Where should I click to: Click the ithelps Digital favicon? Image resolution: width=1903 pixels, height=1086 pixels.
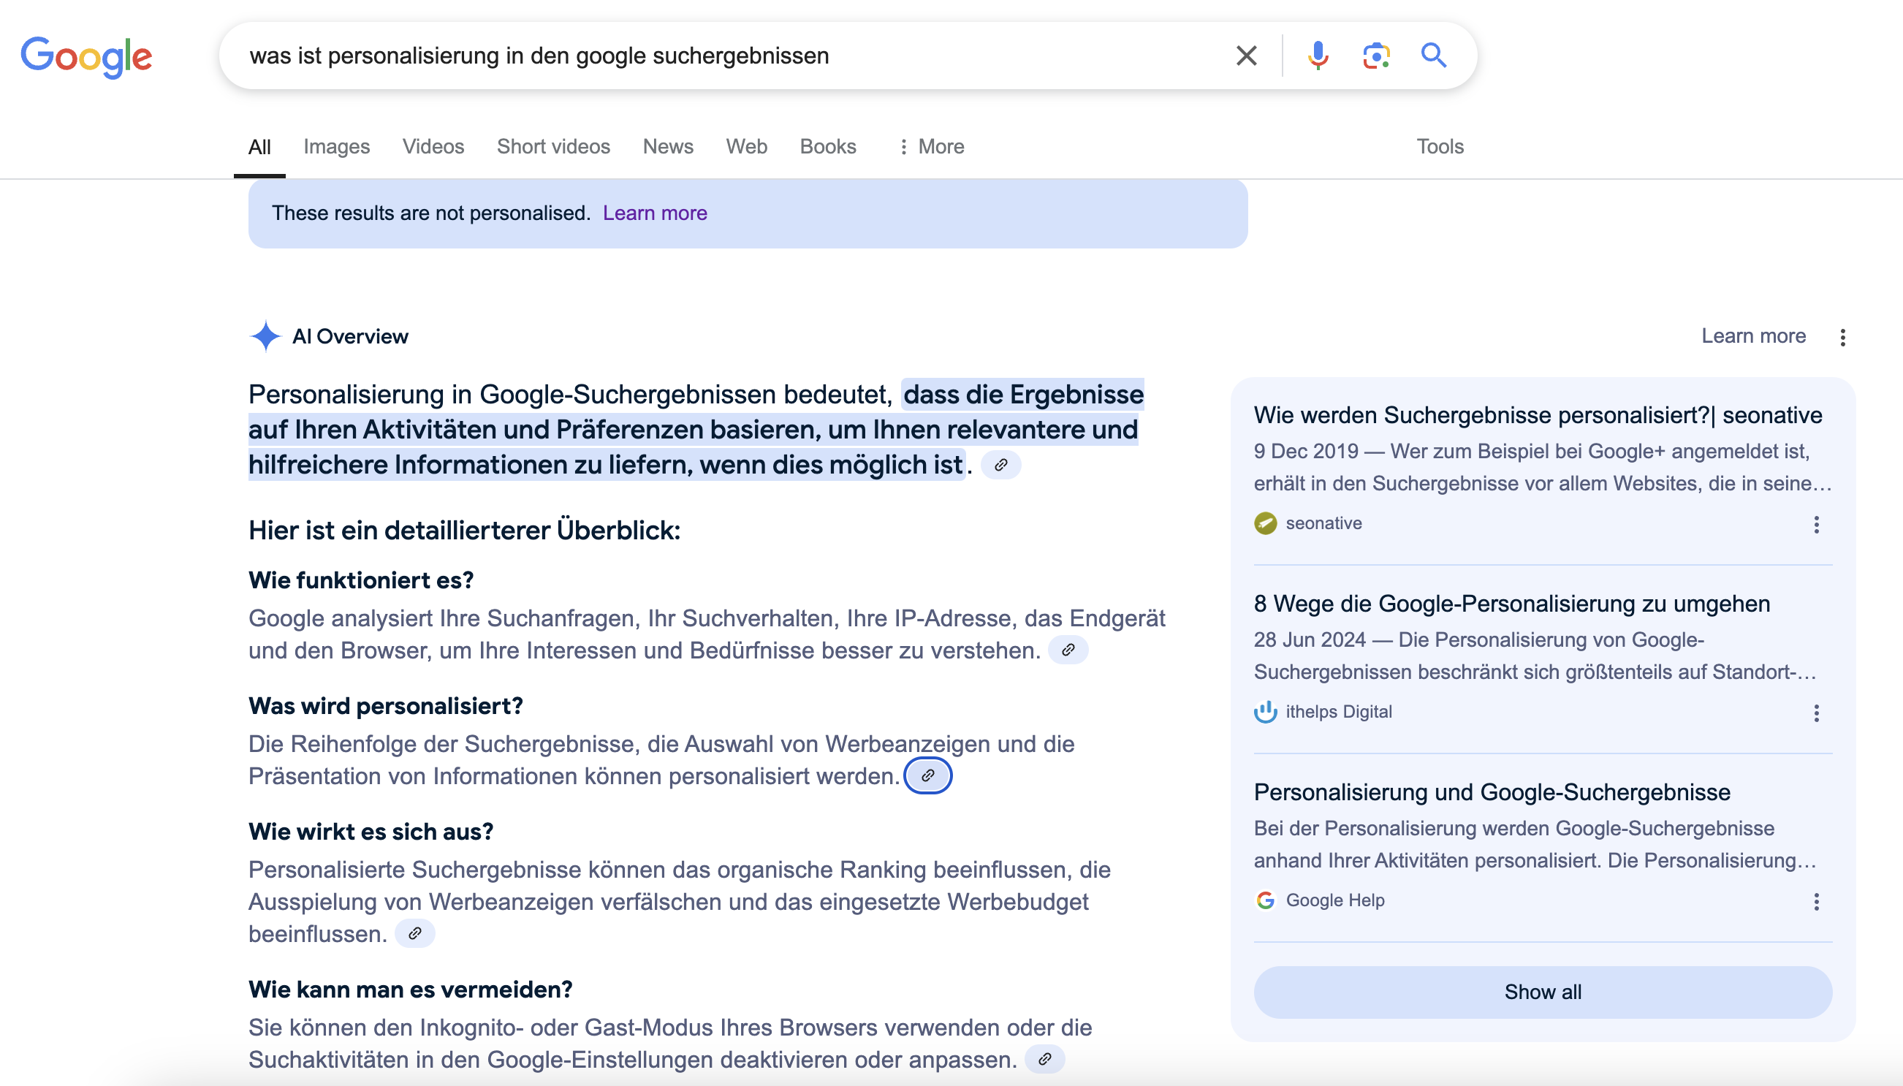[1266, 712]
